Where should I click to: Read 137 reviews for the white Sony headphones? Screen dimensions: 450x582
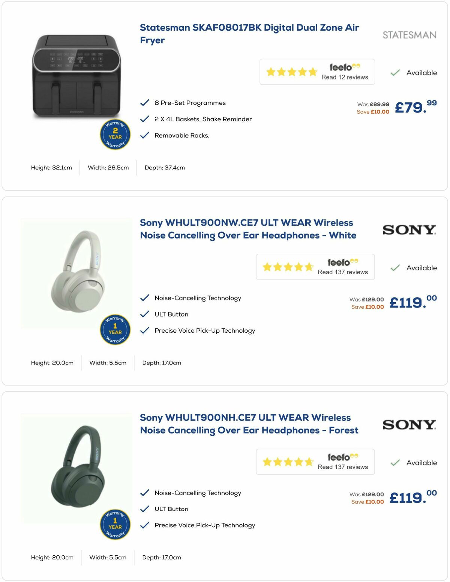coord(343,272)
